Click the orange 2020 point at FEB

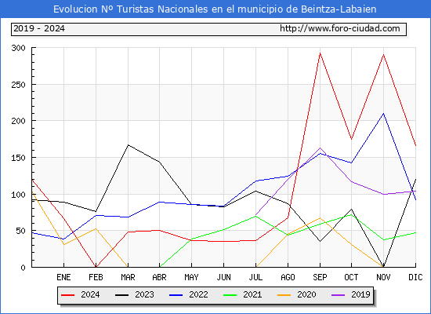96,228
